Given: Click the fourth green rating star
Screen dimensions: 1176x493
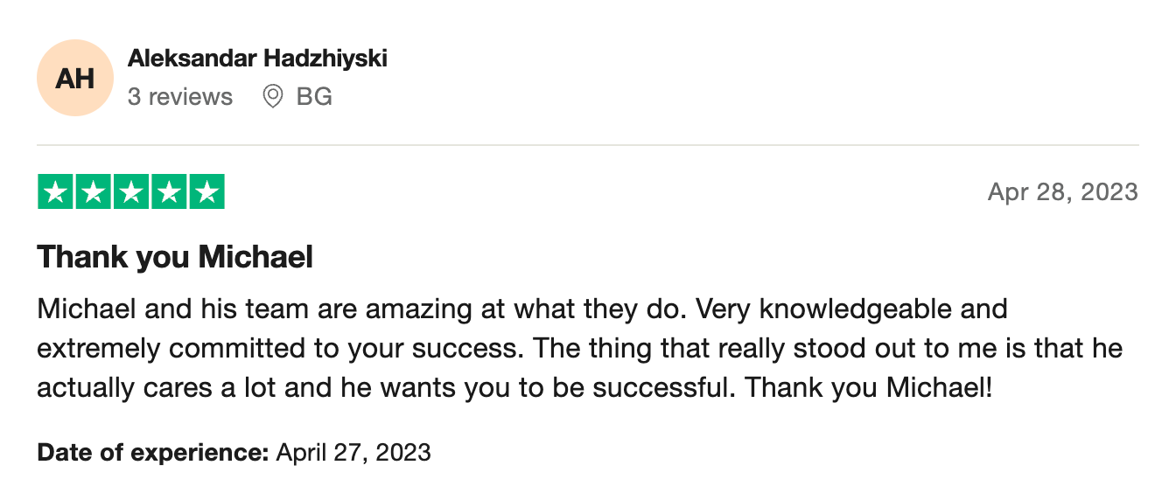Looking at the screenshot, I should [x=169, y=192].
